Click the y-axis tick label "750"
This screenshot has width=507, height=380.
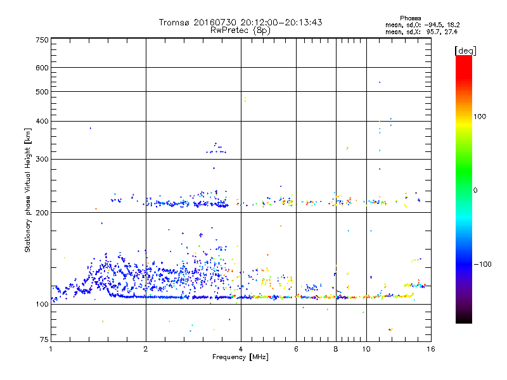coord(42,40)
